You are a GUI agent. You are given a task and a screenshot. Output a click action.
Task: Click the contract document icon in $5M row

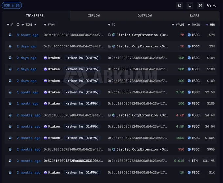pyautogui.click(x=109, y=46)
